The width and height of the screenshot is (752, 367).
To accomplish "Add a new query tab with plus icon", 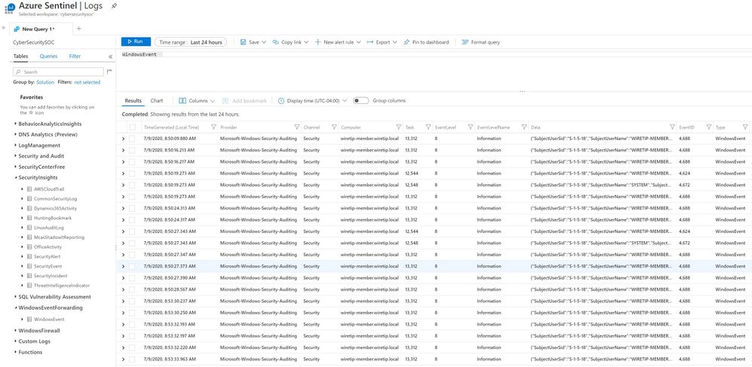I will 79,29.
